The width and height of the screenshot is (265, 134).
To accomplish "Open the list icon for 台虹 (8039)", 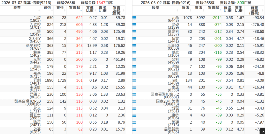I will click(x=134, y=74).
